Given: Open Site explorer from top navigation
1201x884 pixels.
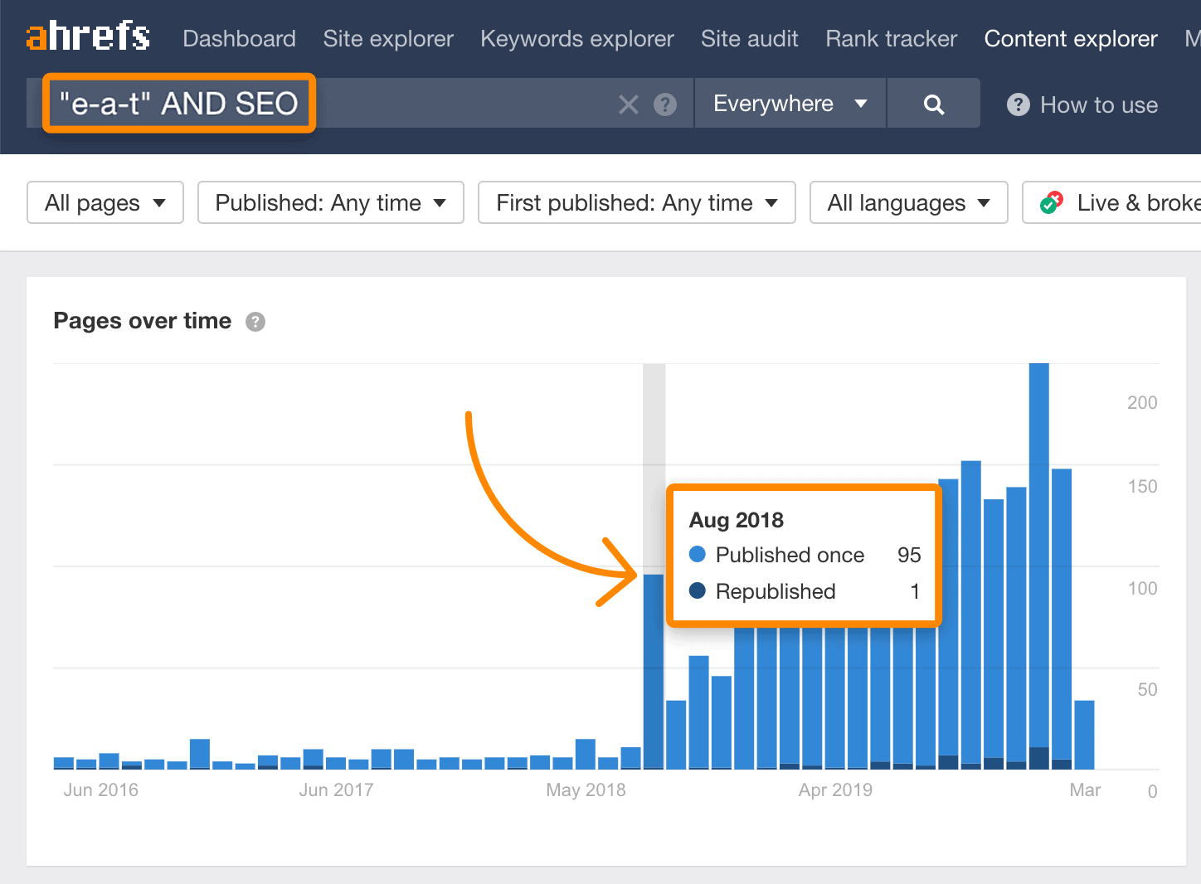Looking at the screenshot, I should 388,39.
